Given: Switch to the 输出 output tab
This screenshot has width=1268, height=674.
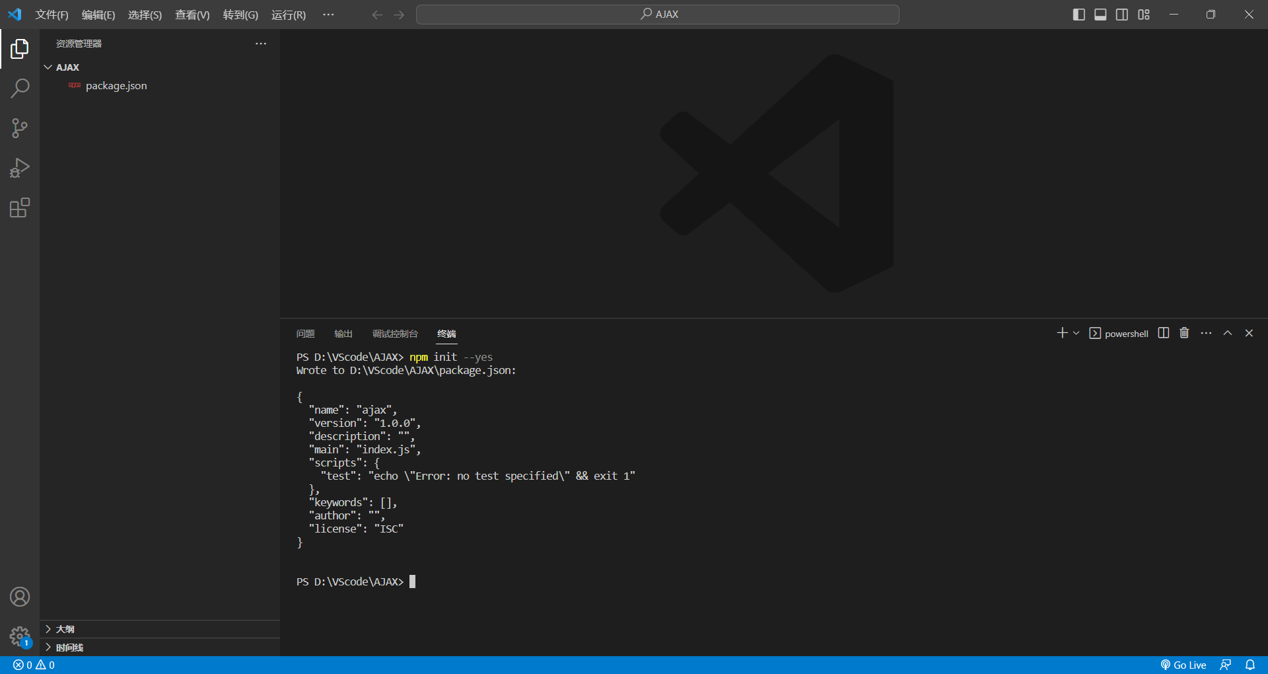Looking at the screenshot, I should (343, 334).
